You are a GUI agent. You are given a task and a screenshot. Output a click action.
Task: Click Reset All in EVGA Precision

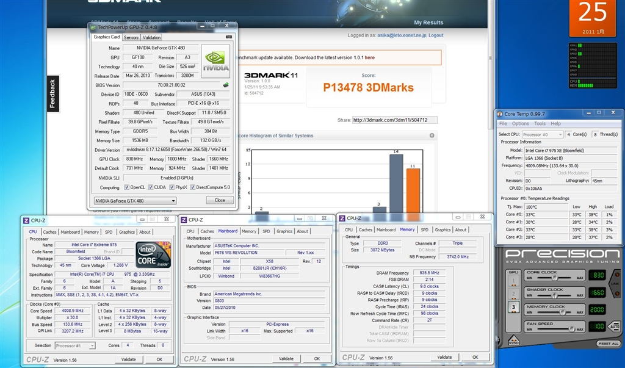pos(608,344)
